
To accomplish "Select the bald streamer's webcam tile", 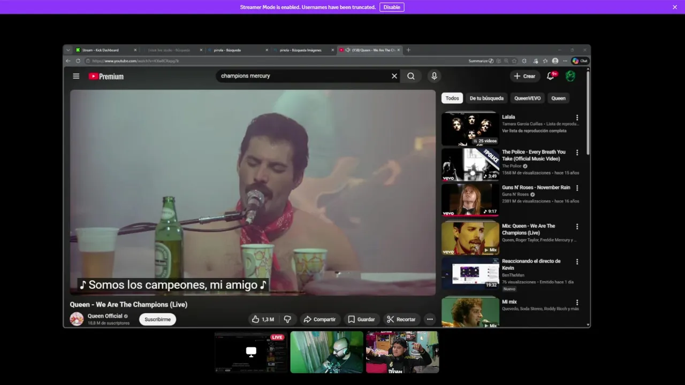I will (x=326, y=352).
